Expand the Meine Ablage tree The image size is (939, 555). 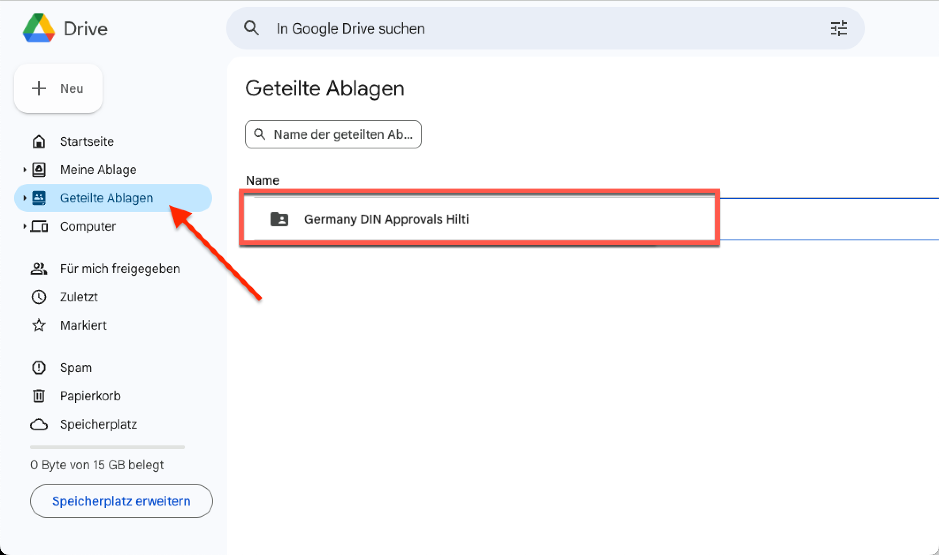tap(24, 170)
